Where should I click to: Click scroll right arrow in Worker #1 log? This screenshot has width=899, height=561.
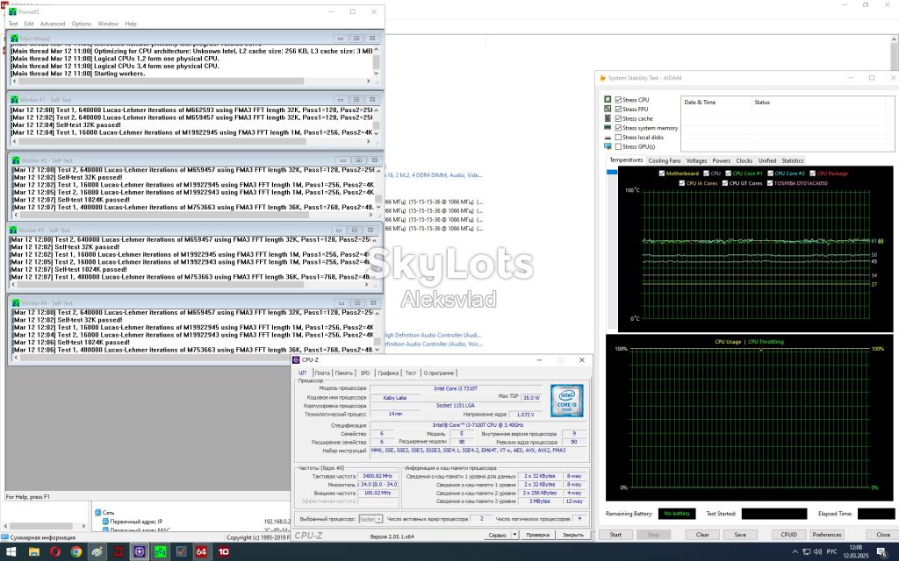(369, 141)
